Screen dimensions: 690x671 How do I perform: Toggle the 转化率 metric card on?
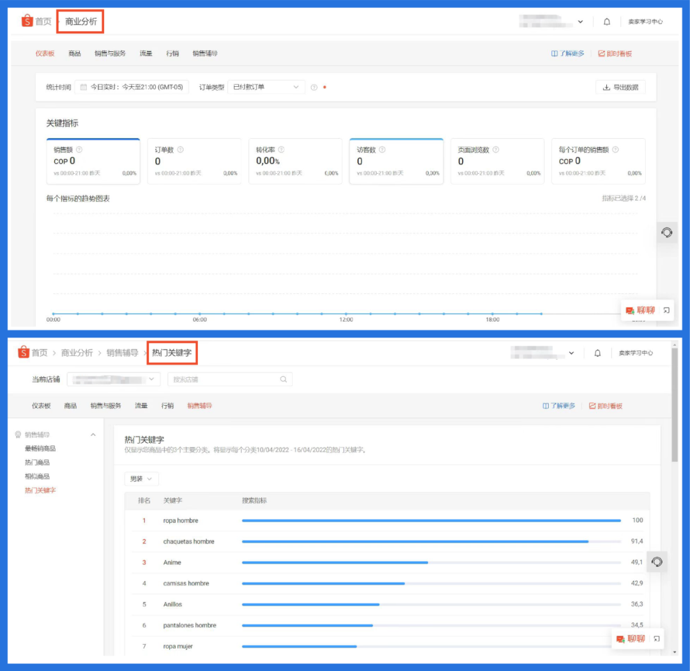(295, 161)
